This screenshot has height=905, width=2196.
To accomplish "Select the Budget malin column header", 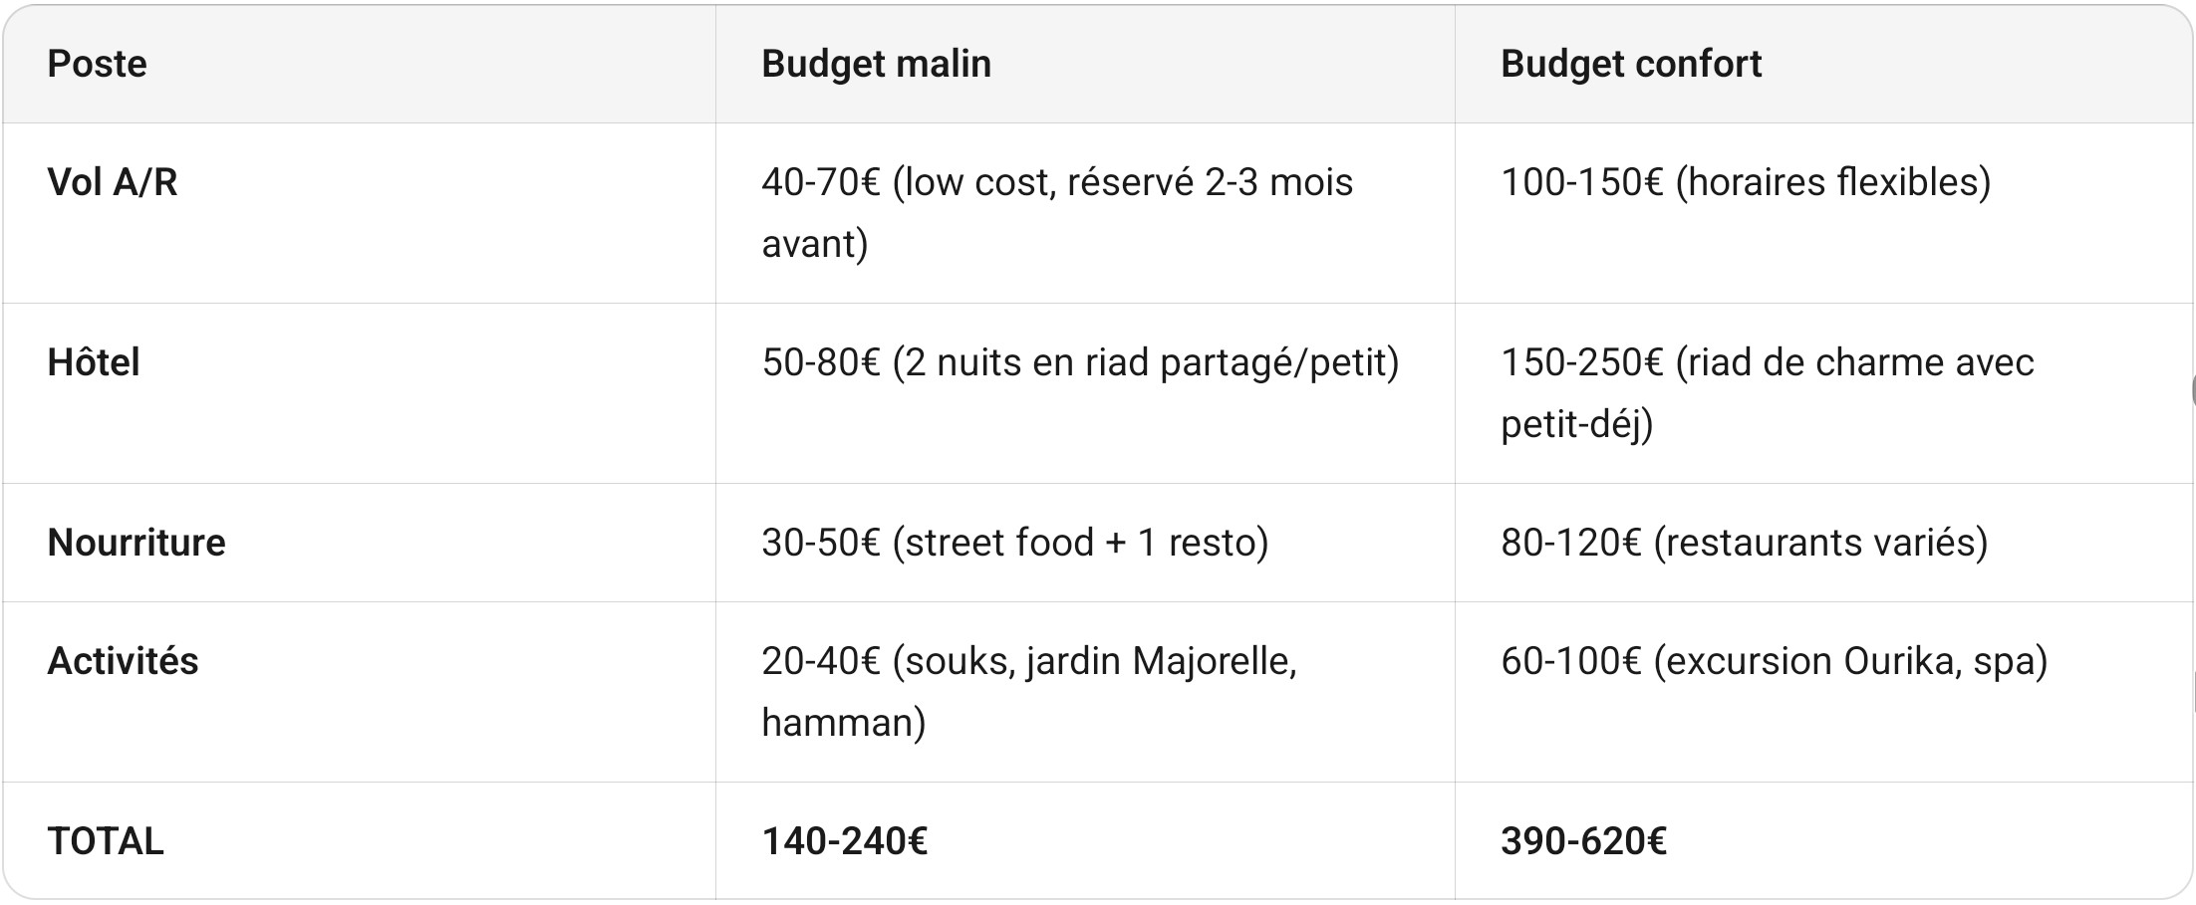I will 876,64.
